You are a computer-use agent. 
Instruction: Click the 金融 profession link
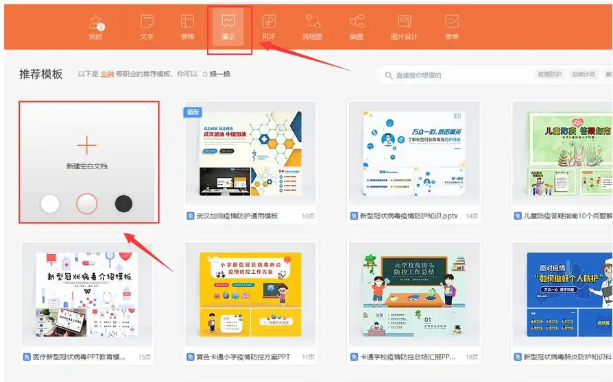pyautogui.click(x=107, y=74)
